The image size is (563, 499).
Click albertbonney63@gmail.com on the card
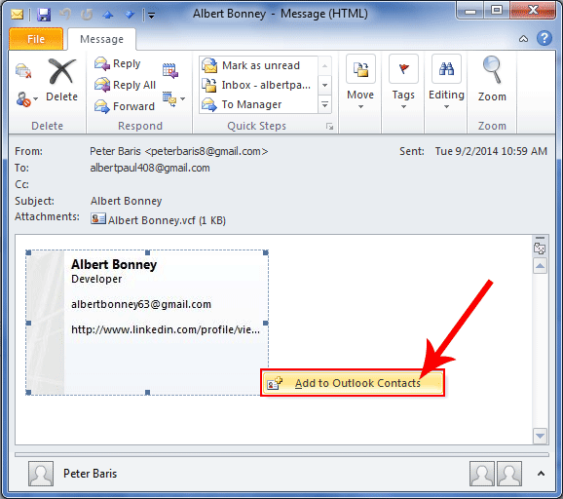(x=141, y=304)
